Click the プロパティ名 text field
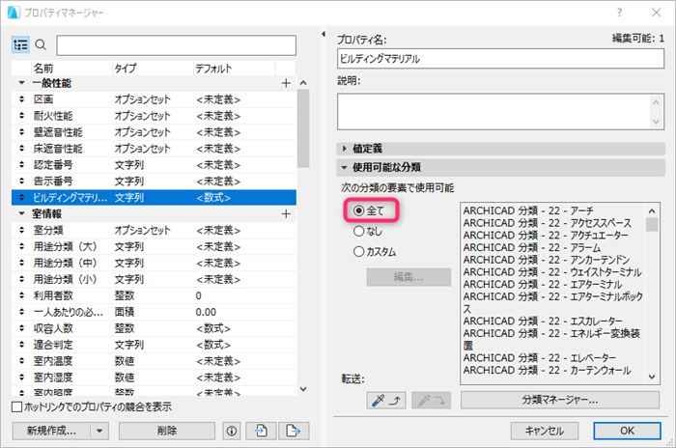676x448 pixels. [x=500, y=59]
